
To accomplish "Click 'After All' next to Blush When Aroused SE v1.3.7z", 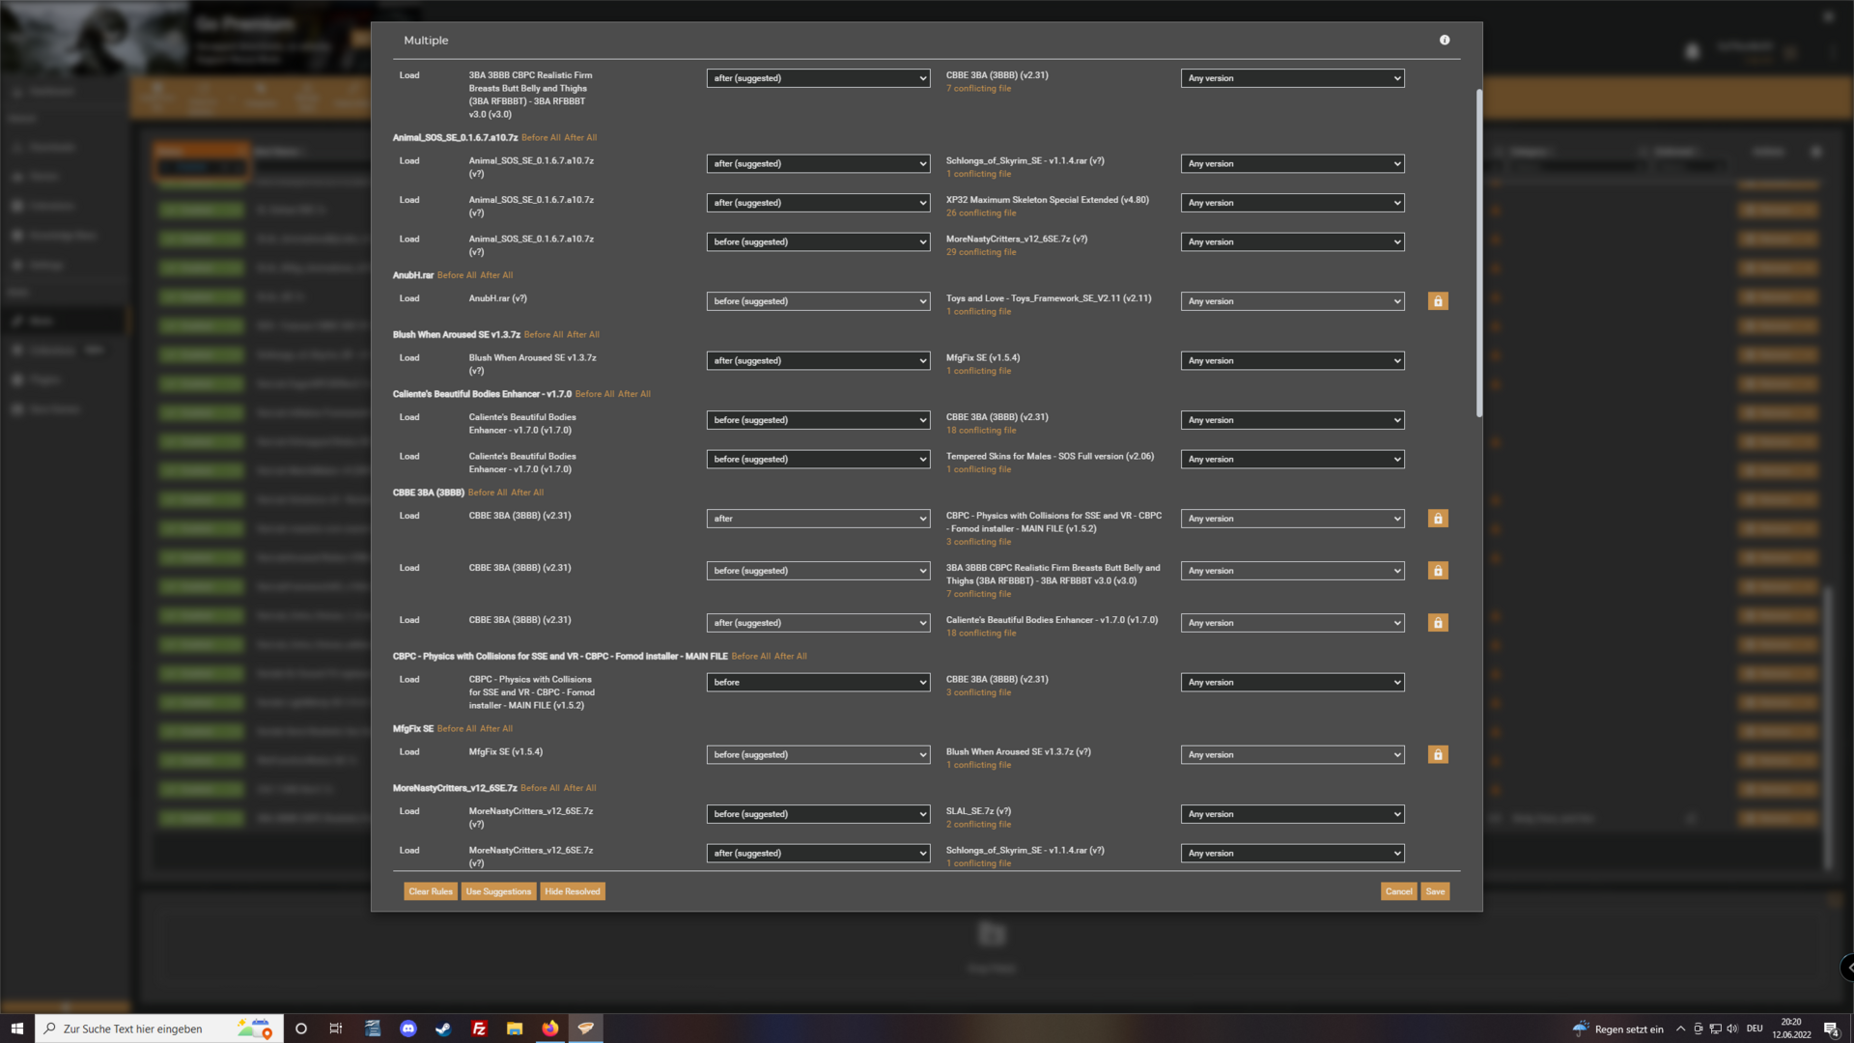I will pyautogui.click(x=583, y=335).
